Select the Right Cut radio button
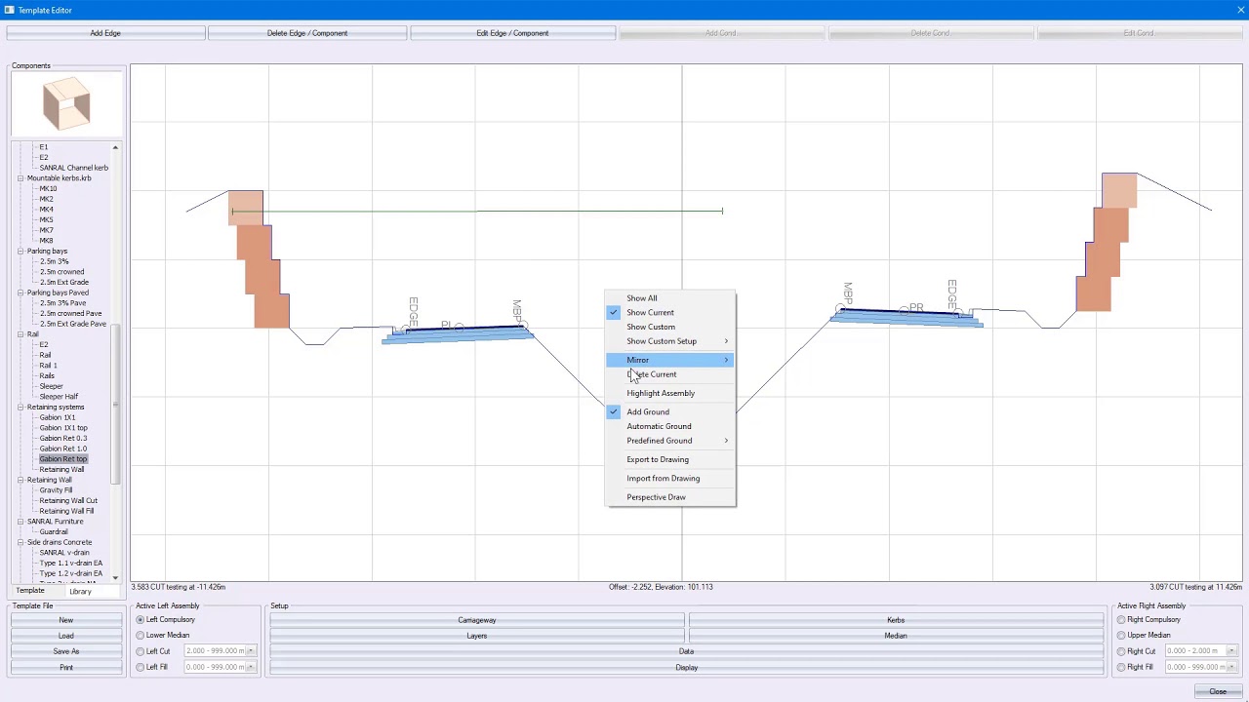Screen dimensions: 1249x702 (1122, 651)
